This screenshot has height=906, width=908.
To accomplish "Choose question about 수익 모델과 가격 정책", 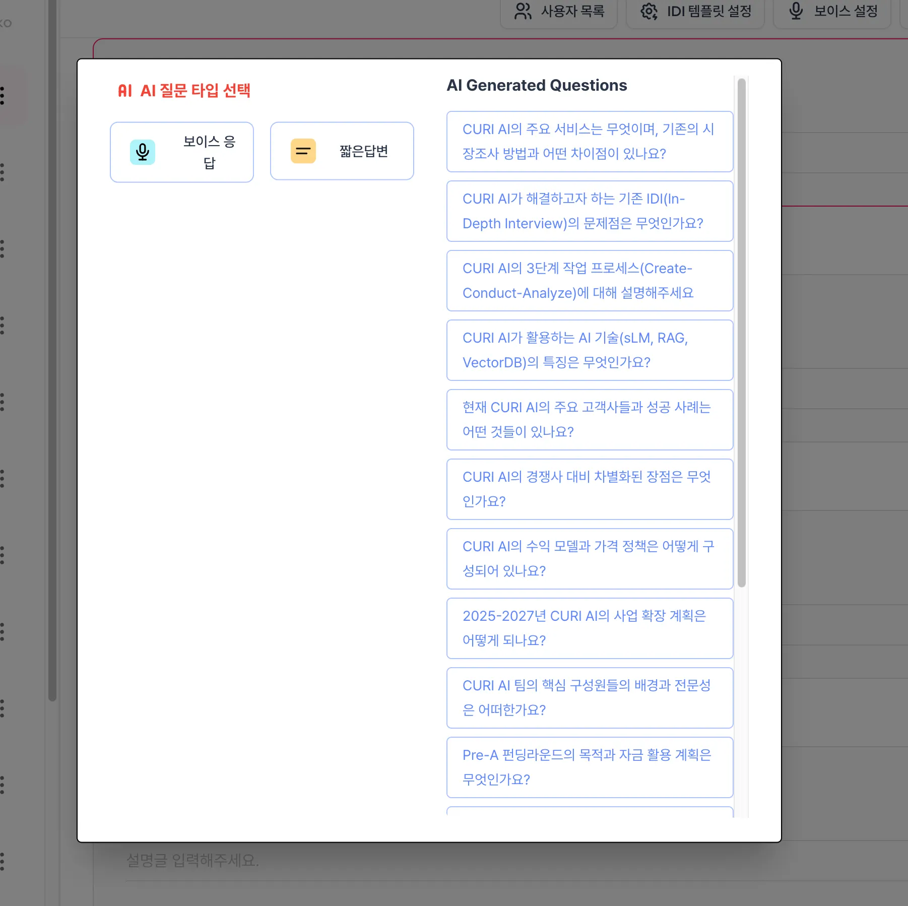I will point(590,559).
